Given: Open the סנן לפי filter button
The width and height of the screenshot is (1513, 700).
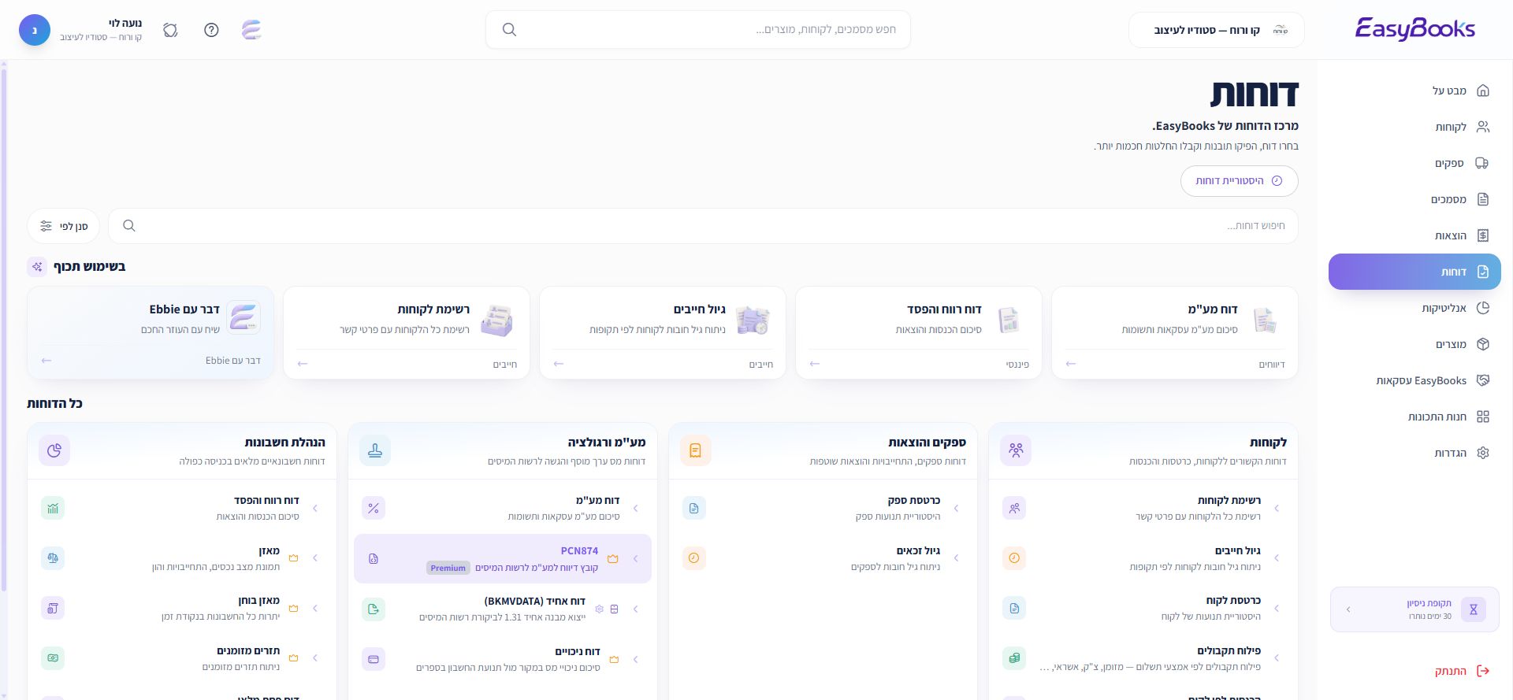Looking at the screenshot, I should (x=64, y=226).
